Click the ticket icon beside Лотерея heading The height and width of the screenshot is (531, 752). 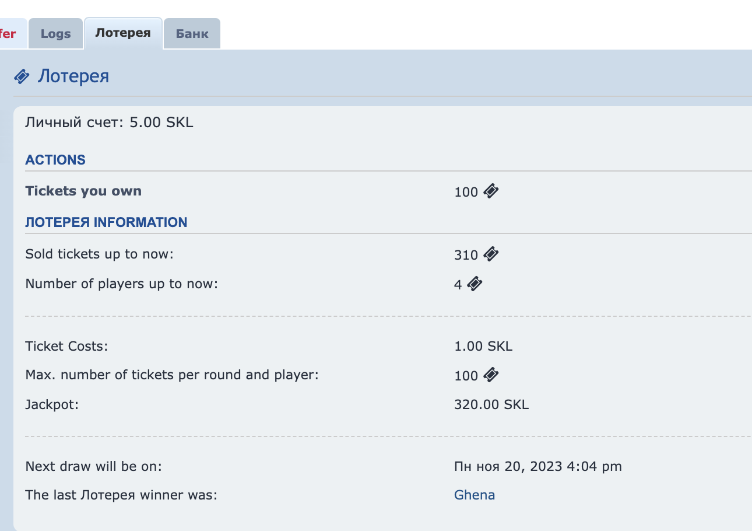tap(22, 76)
